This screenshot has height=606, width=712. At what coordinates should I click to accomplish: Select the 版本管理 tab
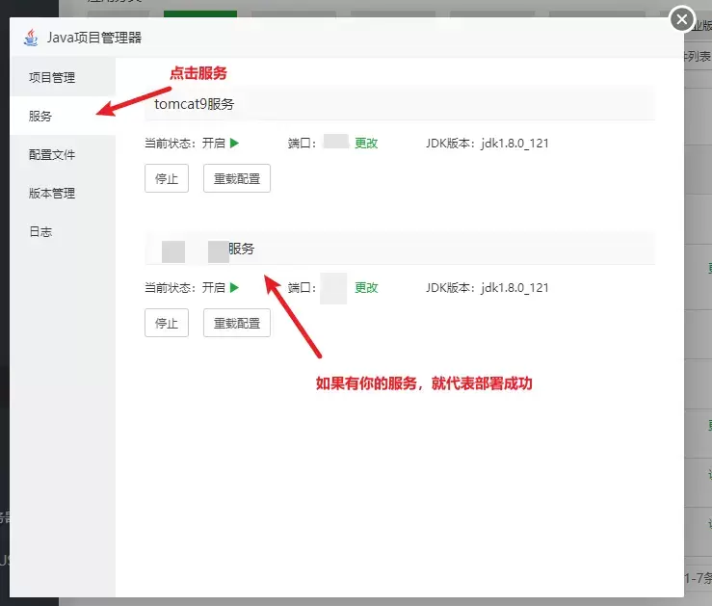point(52,193)
